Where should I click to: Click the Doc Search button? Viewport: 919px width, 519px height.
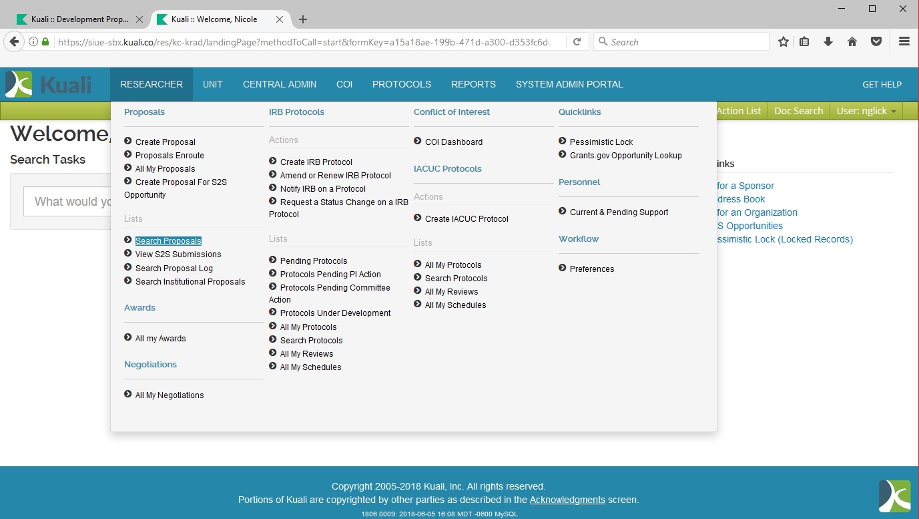coord(798,111)
